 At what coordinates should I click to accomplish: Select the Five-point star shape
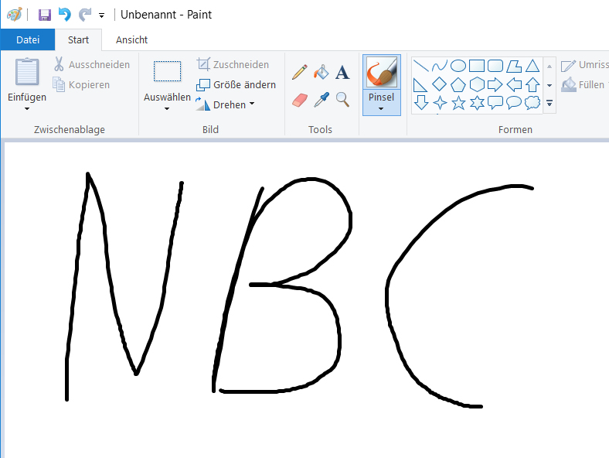pos(458,103)
